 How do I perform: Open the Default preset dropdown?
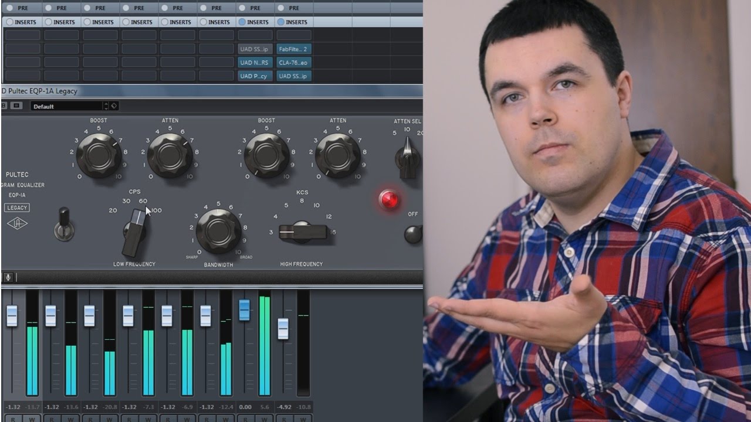(66, 106)
